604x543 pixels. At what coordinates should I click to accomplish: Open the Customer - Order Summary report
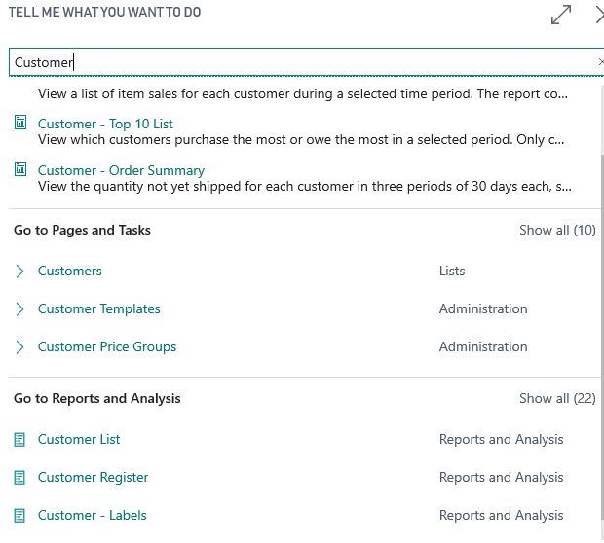click(x=121, y=170)
